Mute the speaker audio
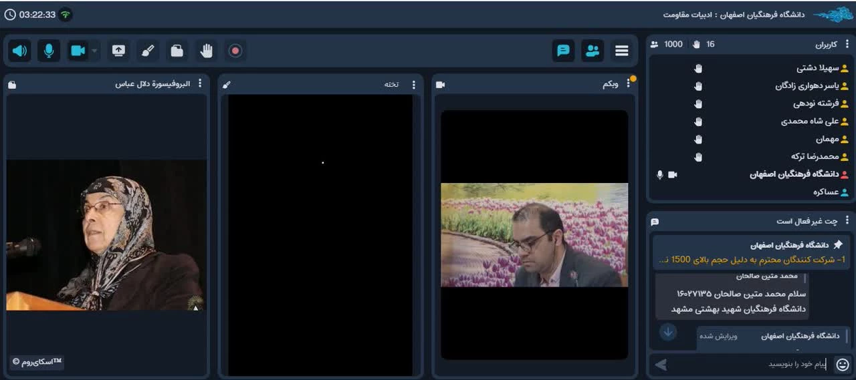This screenshot has height=380, width=856. (x=20, y=51)
